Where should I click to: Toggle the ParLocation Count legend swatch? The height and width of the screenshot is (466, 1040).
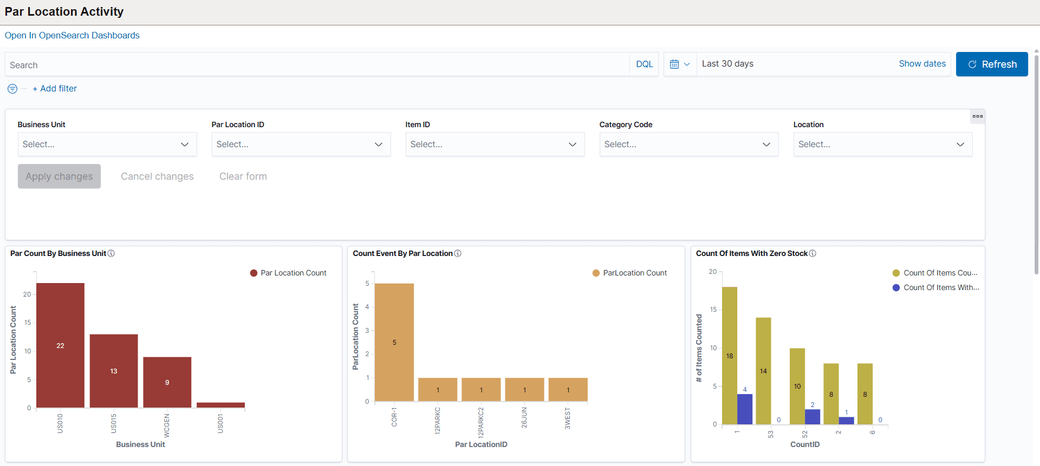pos(596,273)
